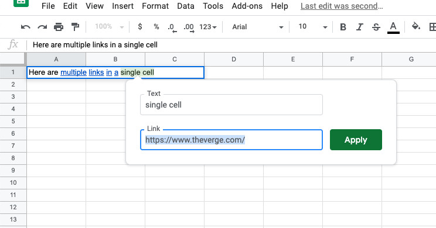The width and height of the screenshot is (436, 228).
Task: Select row 2 header
Action: (x=13, y=85)
